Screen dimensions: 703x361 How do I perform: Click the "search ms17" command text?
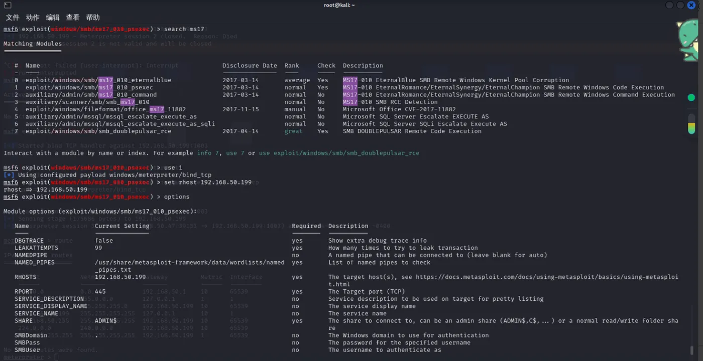[184, 29]
